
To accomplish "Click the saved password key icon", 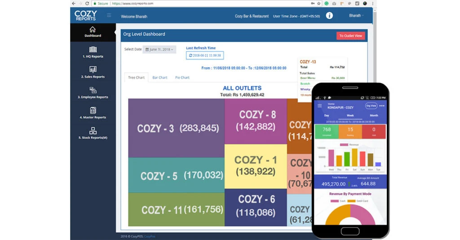I will [x=313, y=4].
